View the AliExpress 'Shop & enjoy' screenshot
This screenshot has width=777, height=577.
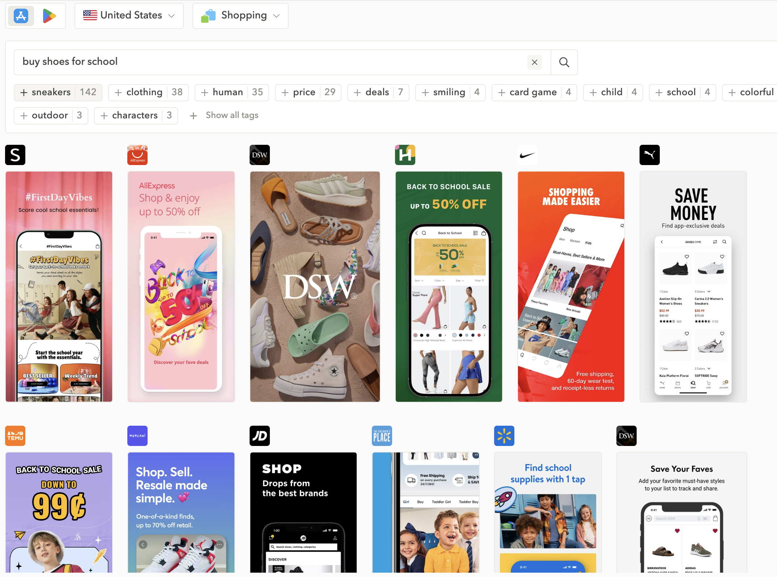181,287
